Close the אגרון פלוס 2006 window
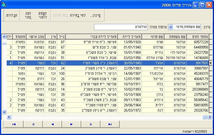Screen dimensions: 214x135 coord(209,5)
